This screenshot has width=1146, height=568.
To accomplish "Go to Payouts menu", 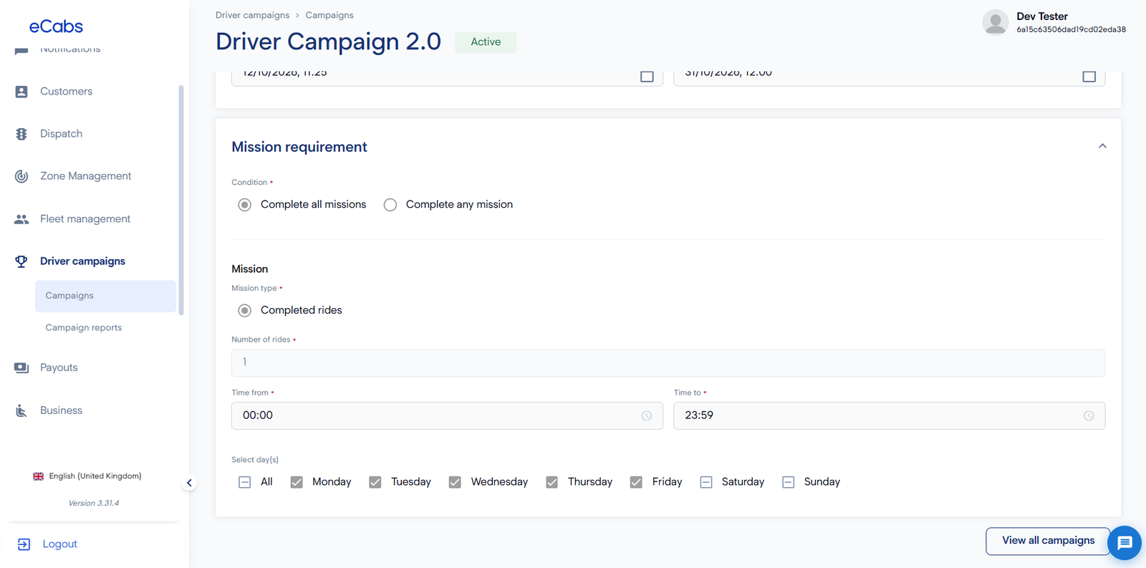I will (59, 367).
